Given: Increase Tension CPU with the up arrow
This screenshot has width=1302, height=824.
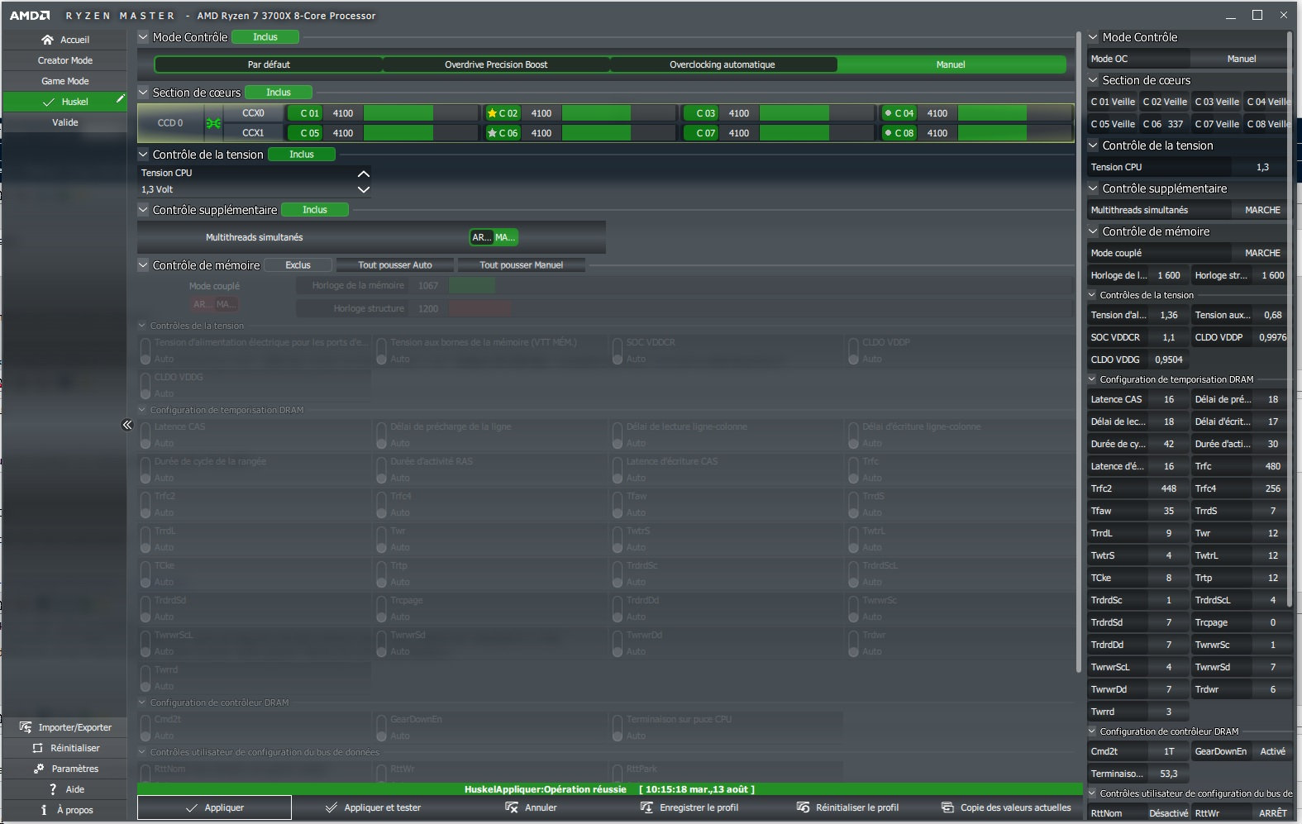Looking at the screenshot, I should point(363,174).
